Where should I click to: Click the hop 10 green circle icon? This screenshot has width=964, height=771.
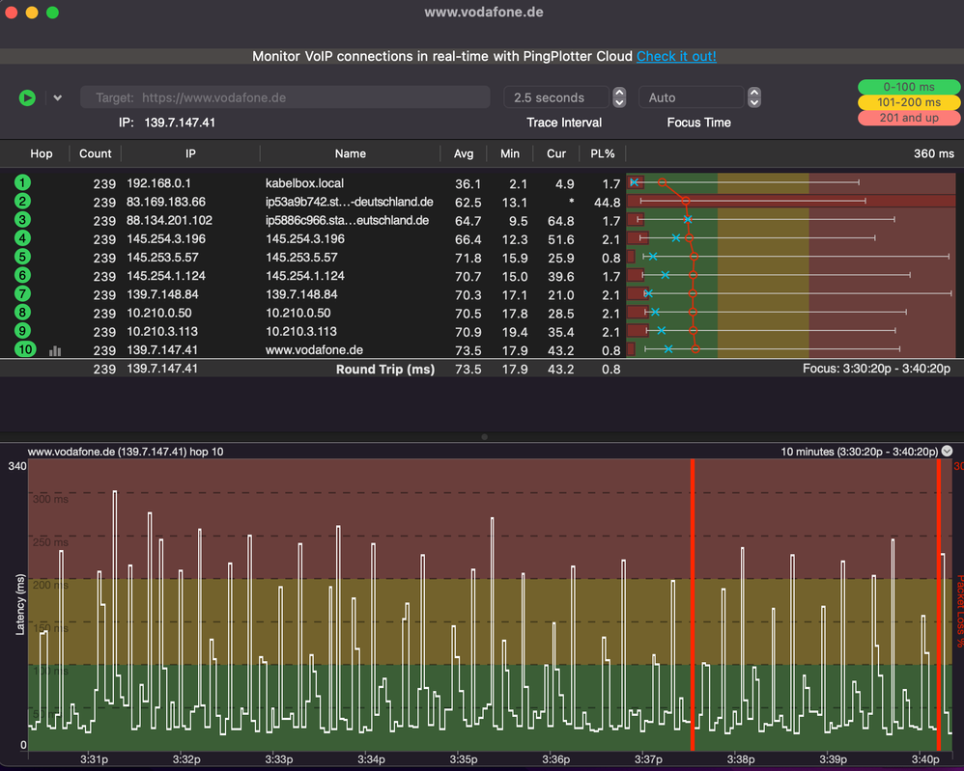pyautogui.click(x=24, y=349)
